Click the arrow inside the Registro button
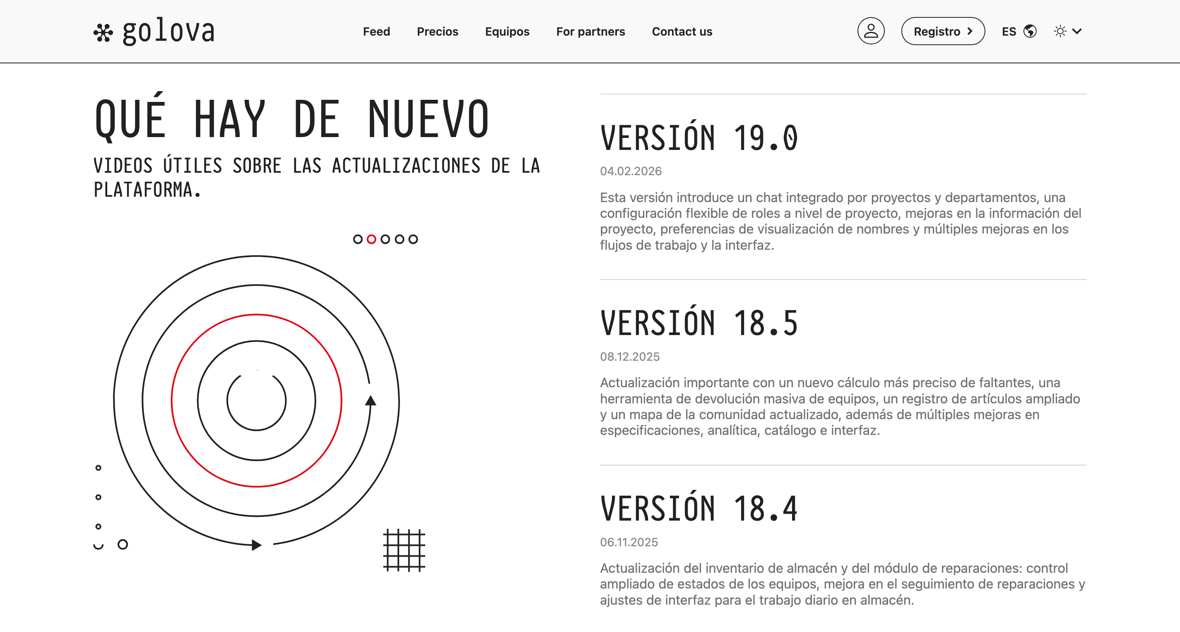1180x632 pixels. [x=970, y=31]
